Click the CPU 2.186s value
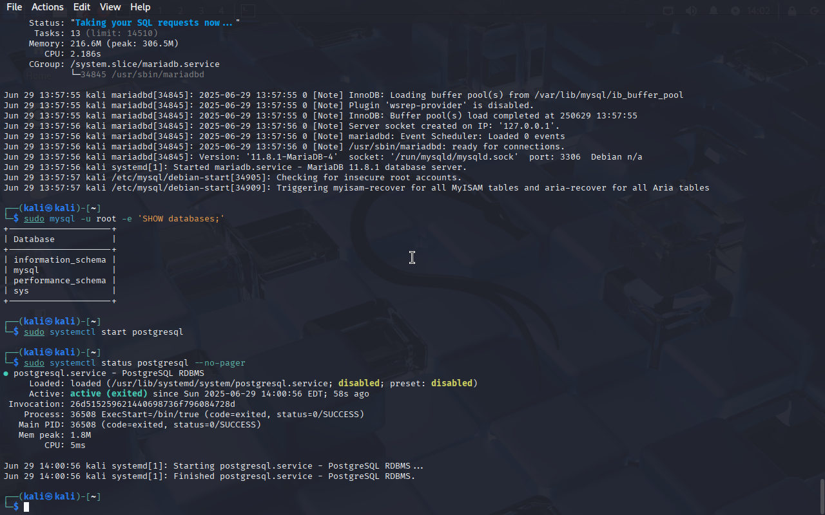Screen dimensions: 825x515 (86, 53)
